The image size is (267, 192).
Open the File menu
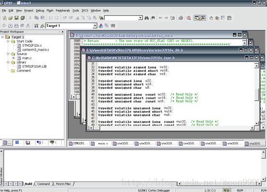pyautogui.click(x=4, y=11)
